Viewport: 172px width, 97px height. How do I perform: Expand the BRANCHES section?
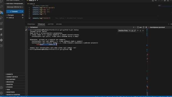(x=10, y=82)
